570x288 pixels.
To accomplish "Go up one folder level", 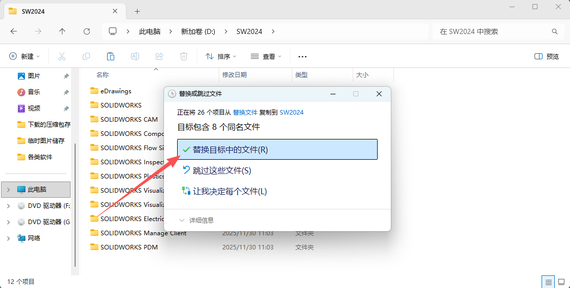I will point(62,31).
